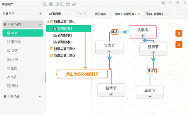
Task: Close the 故事：新增故事1 tab
Action: (x=139, y=14)
